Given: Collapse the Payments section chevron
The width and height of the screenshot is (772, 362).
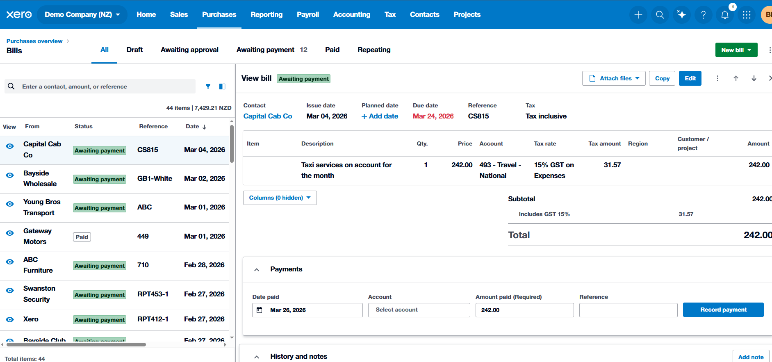Looking at the screenshot, I should click(x=257, y=269).
